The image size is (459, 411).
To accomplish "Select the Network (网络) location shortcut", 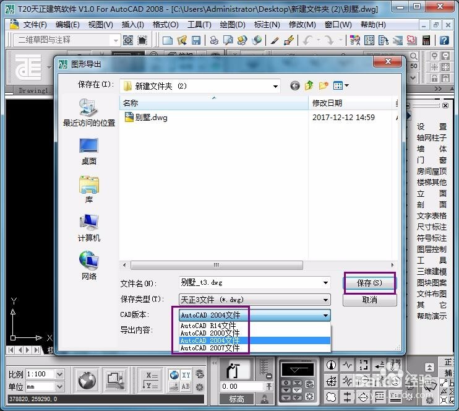I will [x=88, y=266].
